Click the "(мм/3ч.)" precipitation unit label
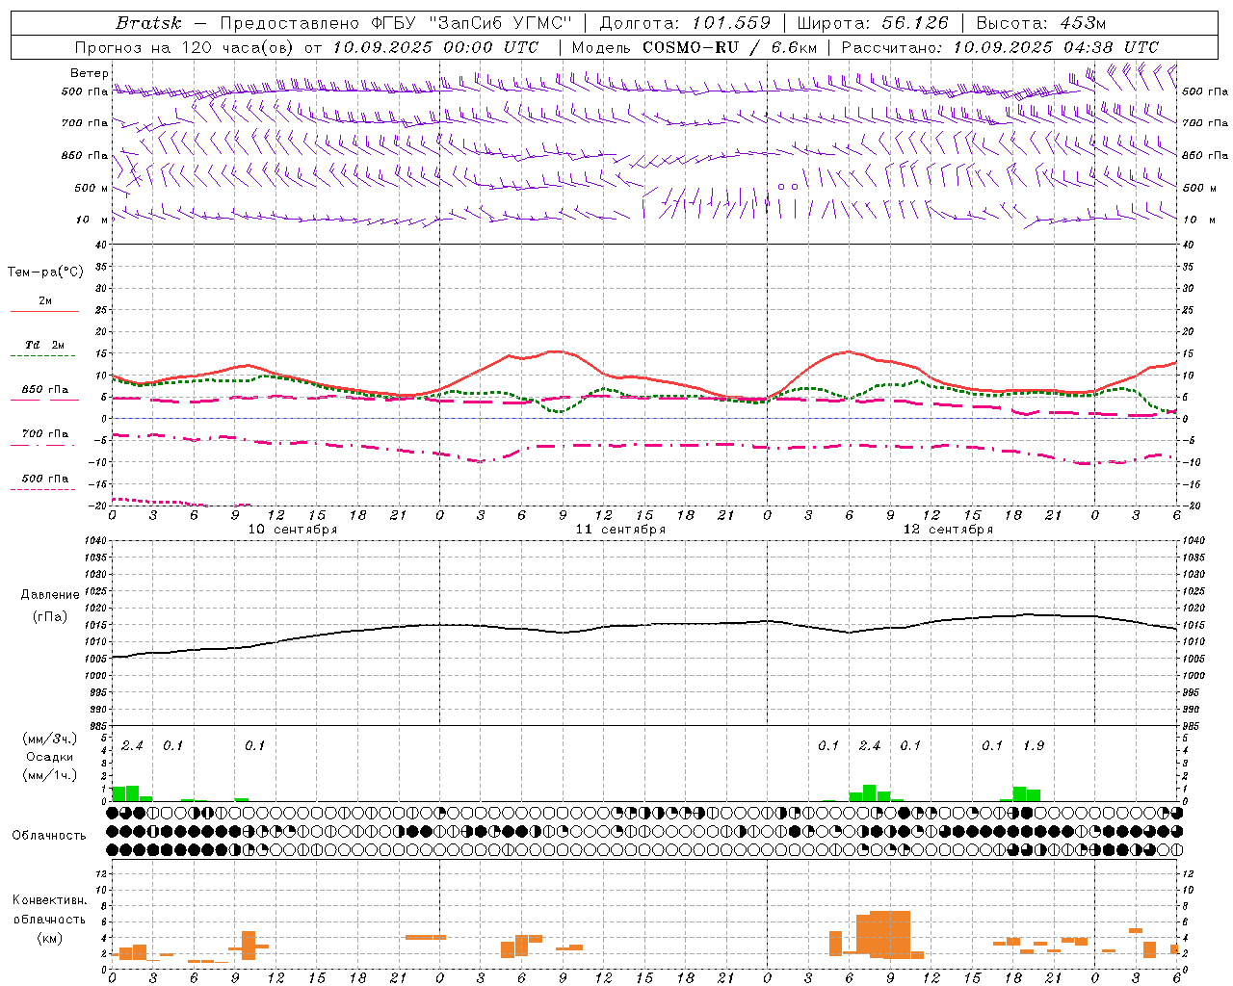 (50, 739)
